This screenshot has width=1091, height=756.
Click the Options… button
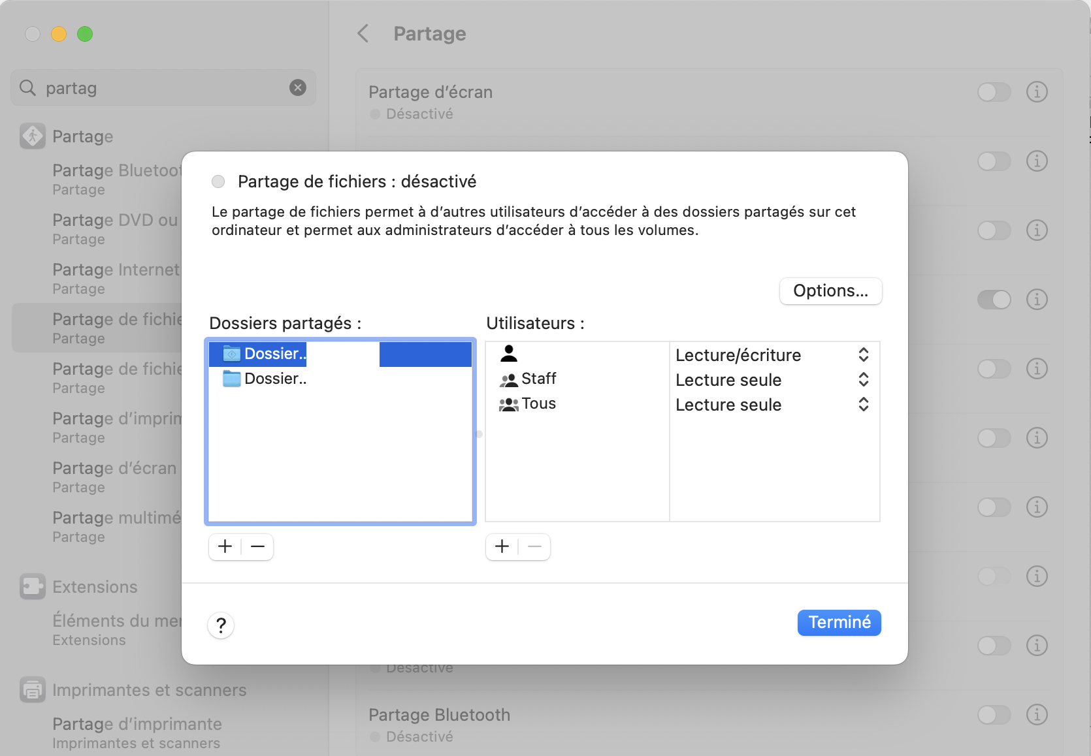[x=830, y=291]
